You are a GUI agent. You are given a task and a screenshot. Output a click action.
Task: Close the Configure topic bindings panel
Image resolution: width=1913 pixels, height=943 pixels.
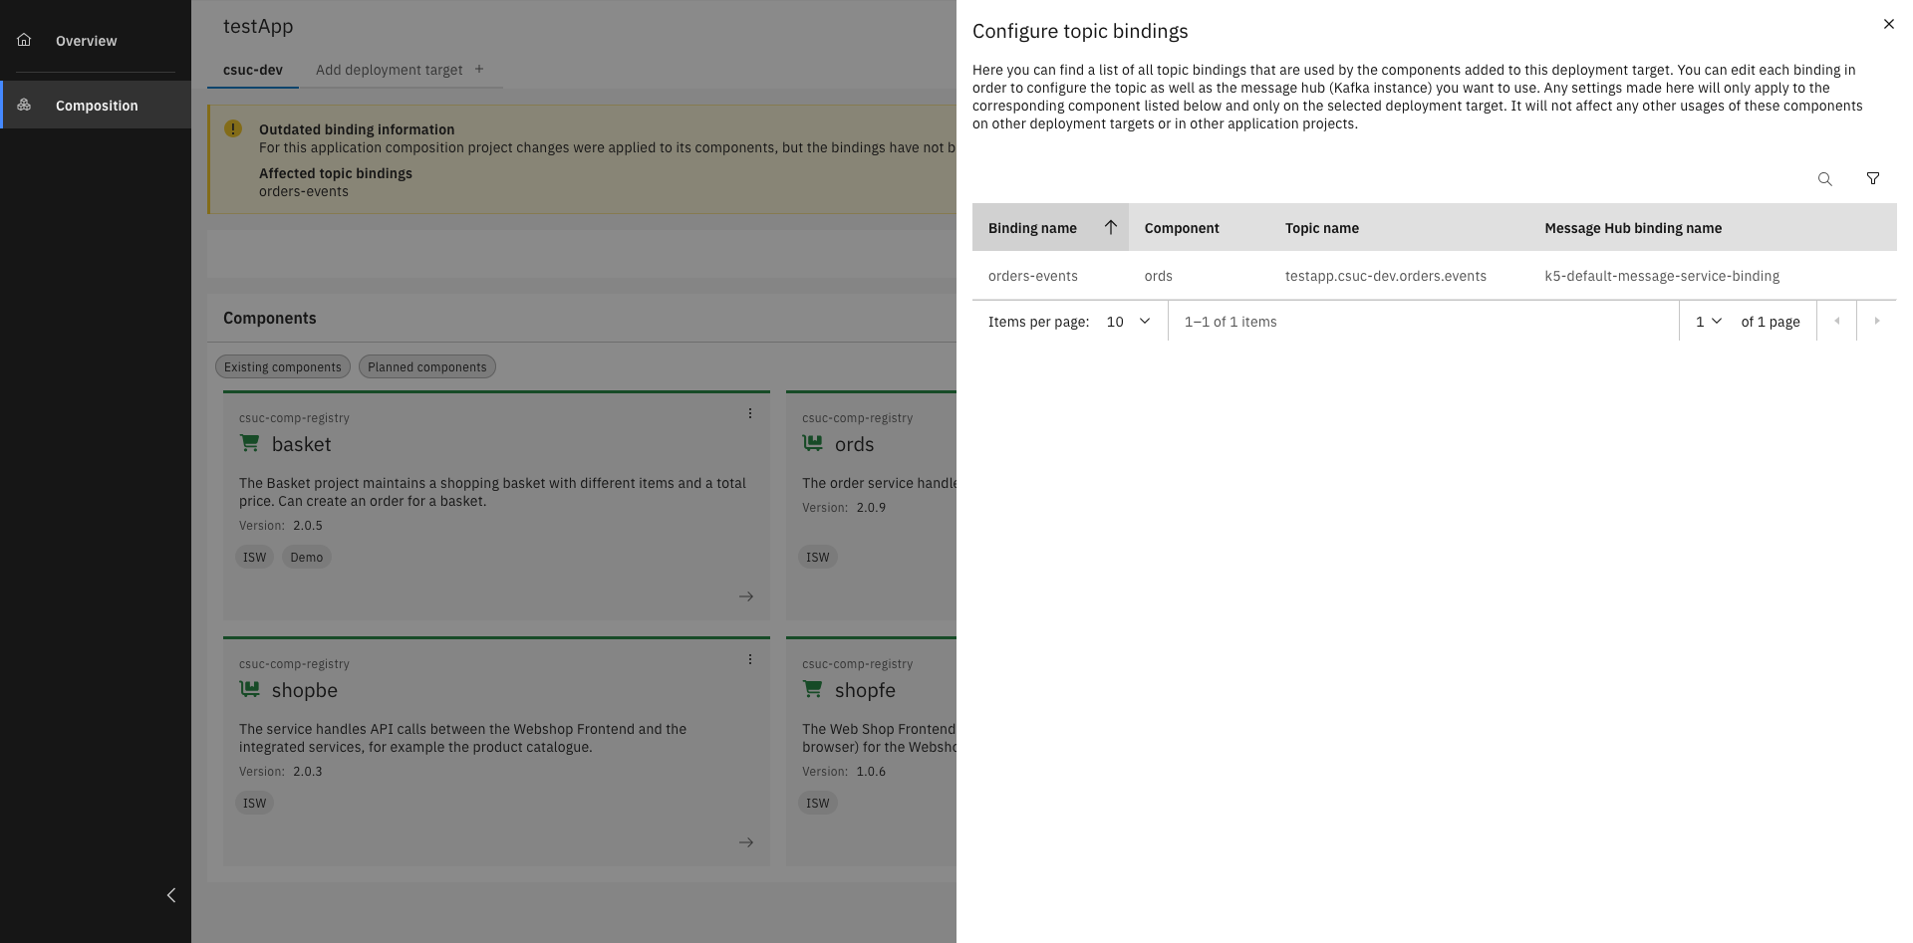tap(1888, 24)
